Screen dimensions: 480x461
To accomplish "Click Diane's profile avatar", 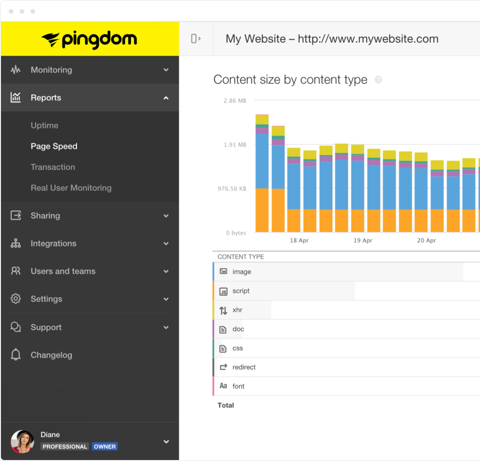I will (23, 441).
